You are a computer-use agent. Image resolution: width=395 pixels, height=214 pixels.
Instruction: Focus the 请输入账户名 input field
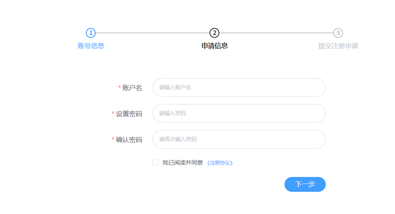click(239, 88)
